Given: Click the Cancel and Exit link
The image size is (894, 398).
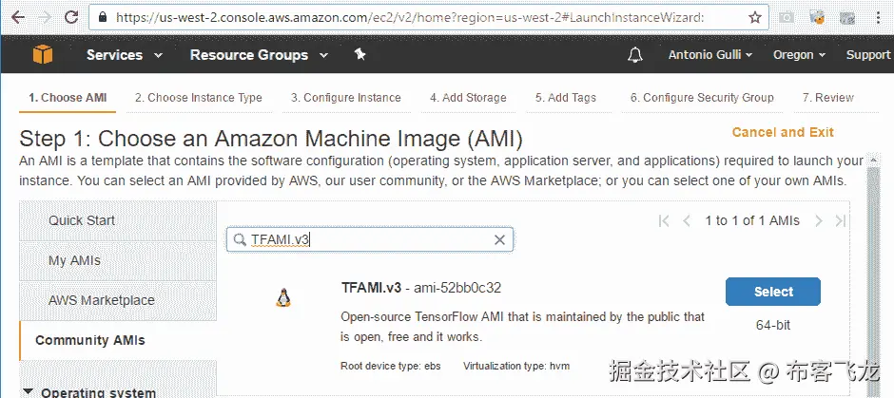Looking at the screenshot, I should tap(783, 132).
